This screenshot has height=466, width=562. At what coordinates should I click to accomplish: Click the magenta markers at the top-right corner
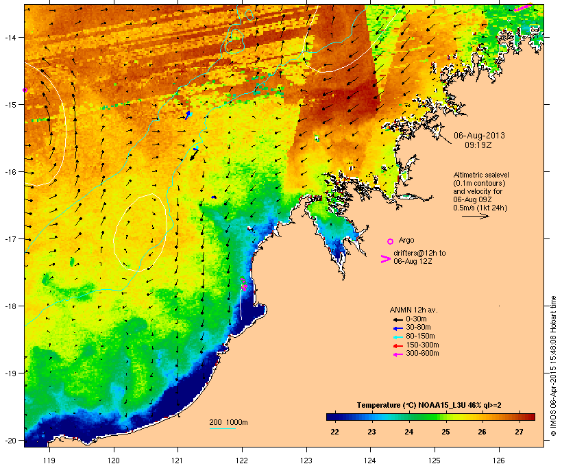523,7
